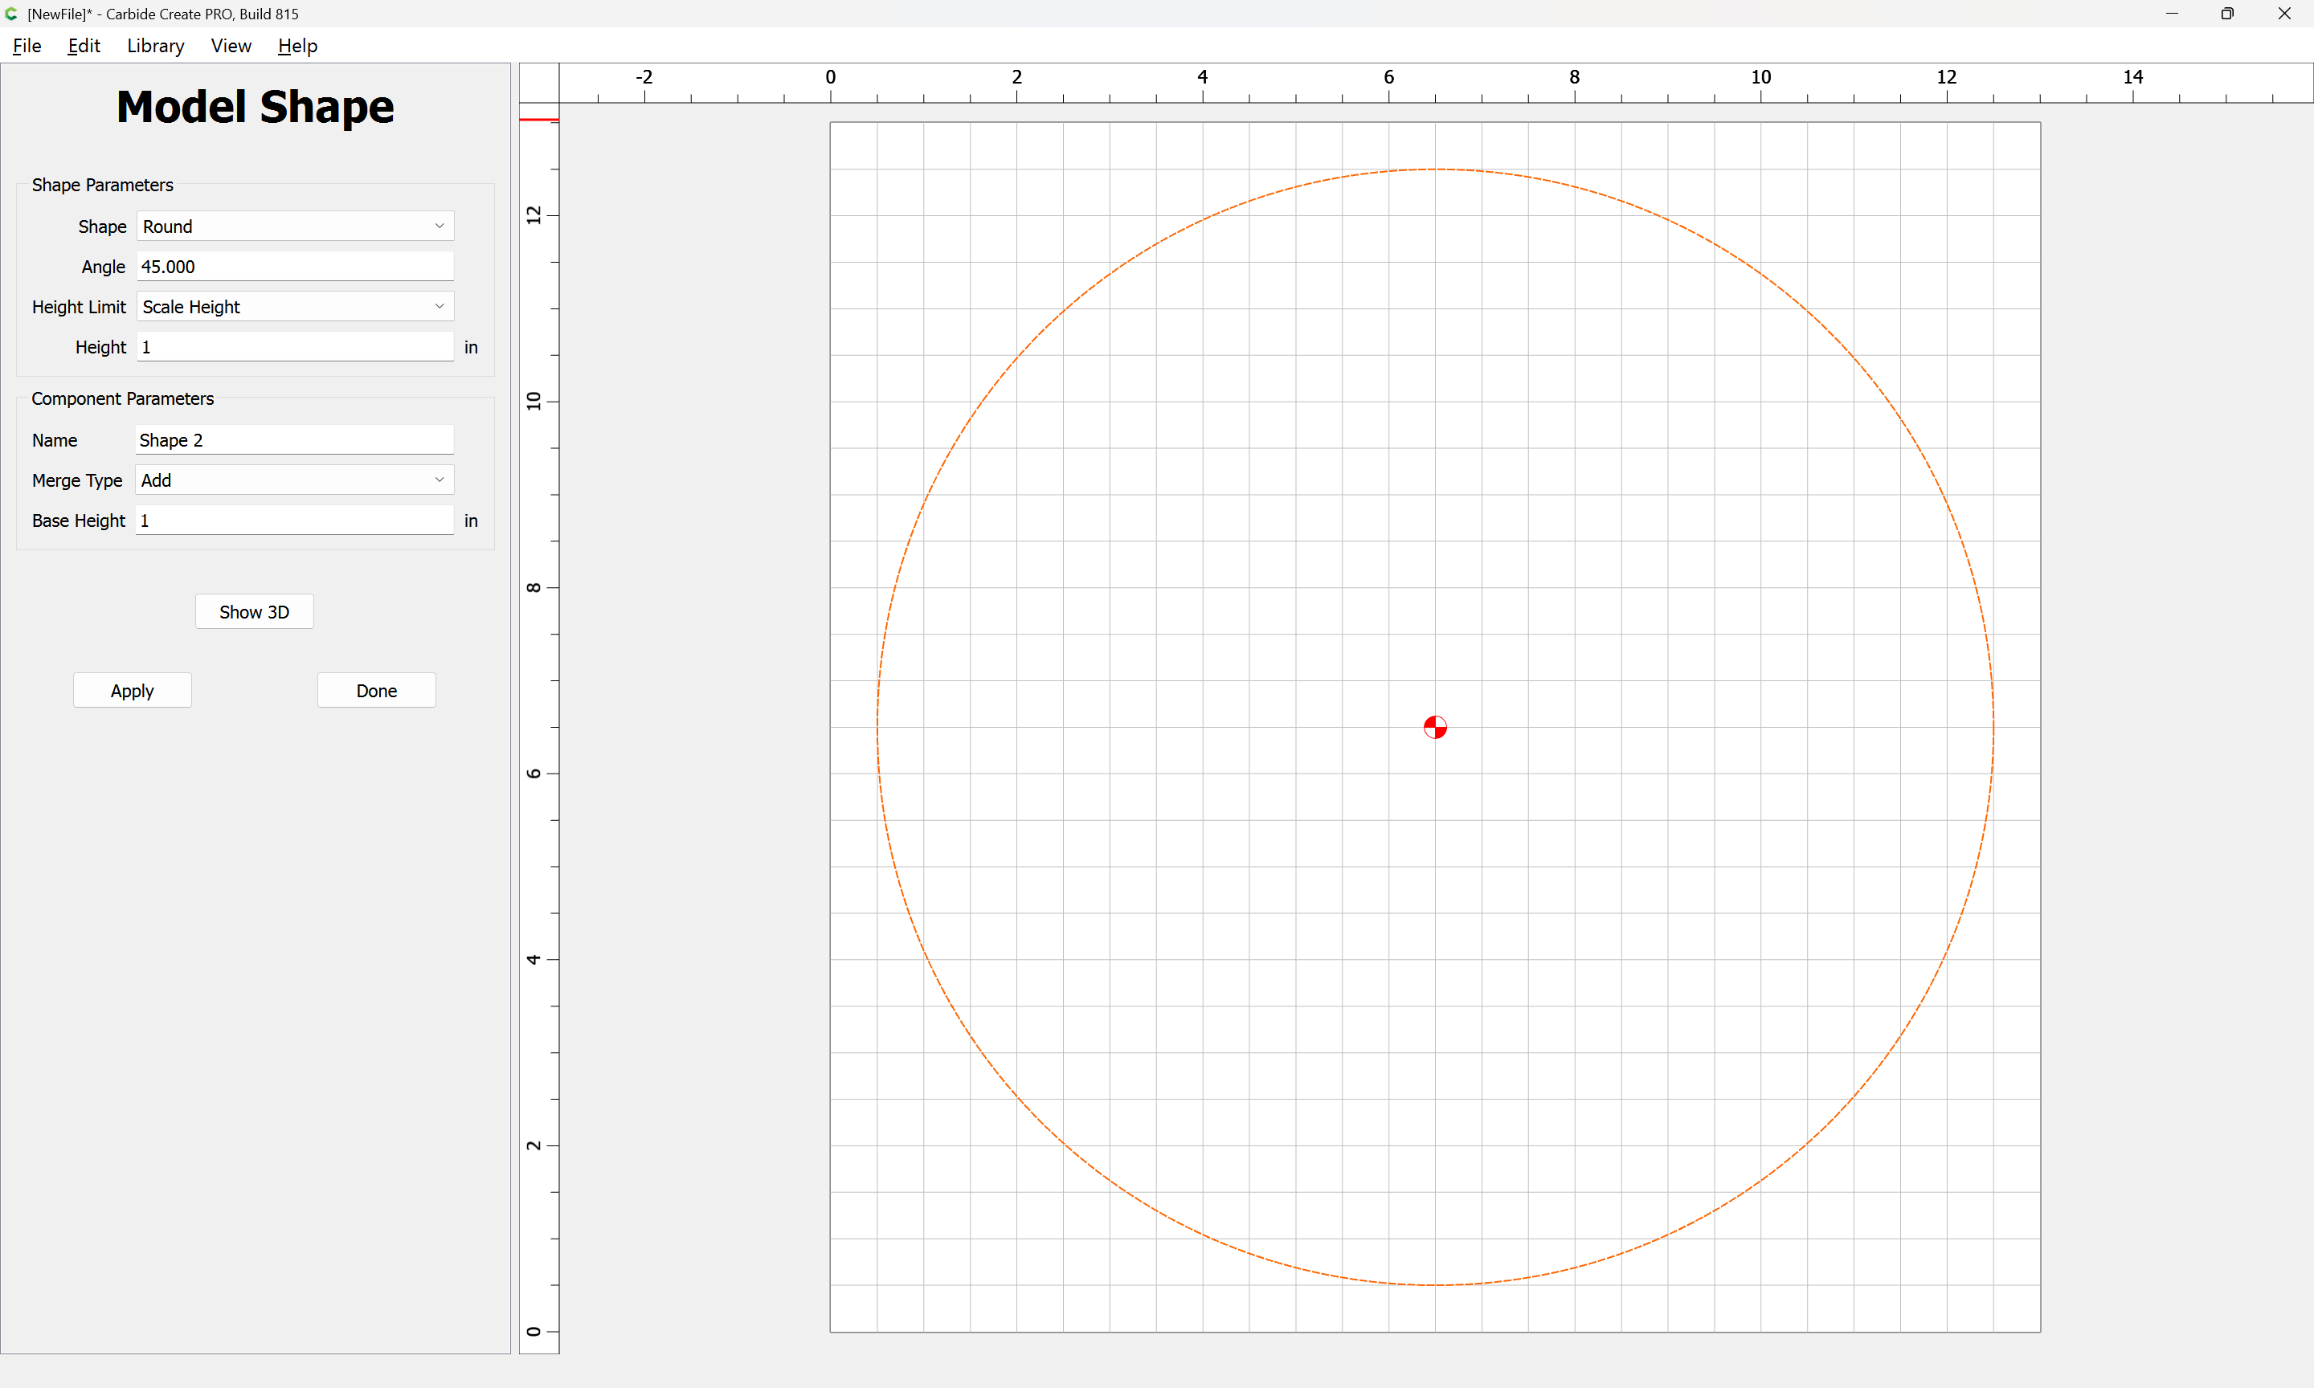2314x1388 pixels.
Task: Open the Shape dropdown showing Round
Action: (x=296, y=227)
